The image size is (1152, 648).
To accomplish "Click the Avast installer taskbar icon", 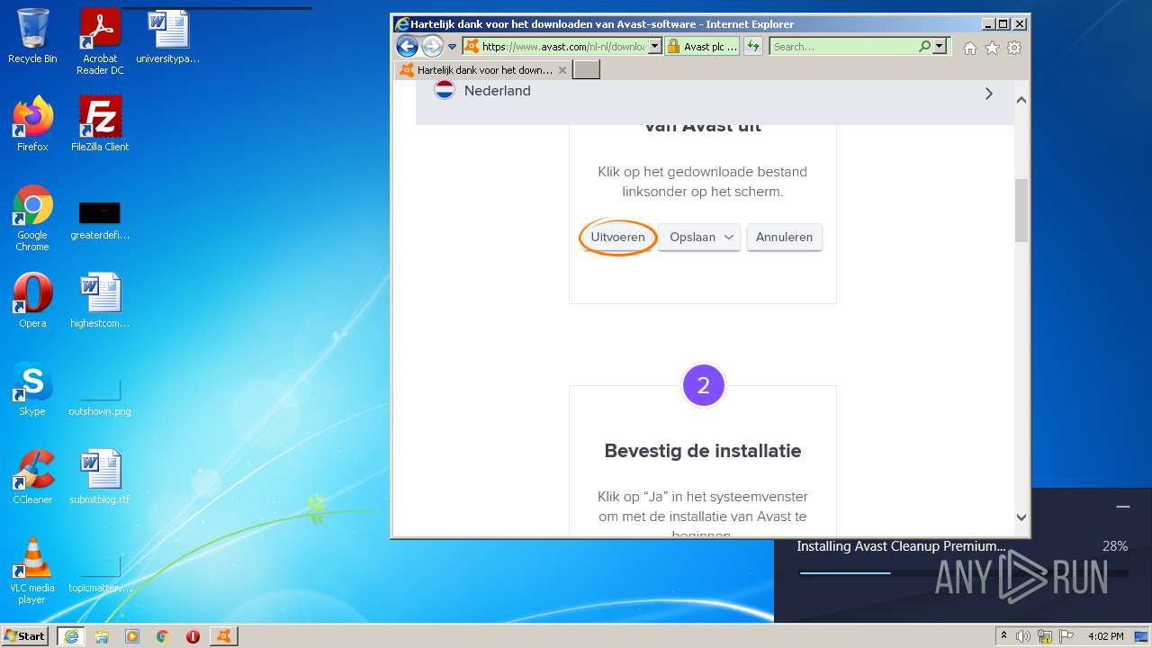I will (x=224, y=636).
